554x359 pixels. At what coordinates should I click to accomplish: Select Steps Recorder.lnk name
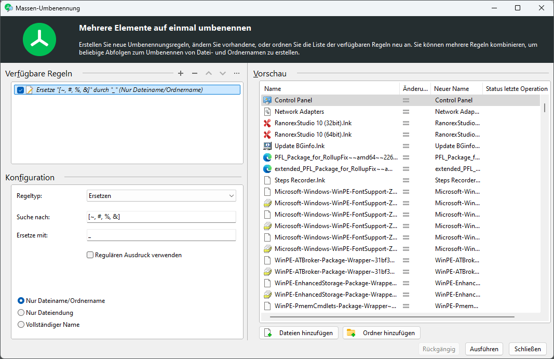[300, 180]
